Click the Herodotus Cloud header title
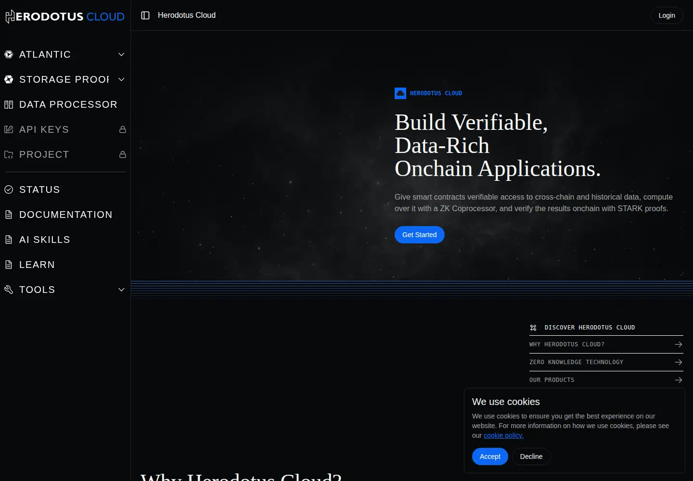693x481 pixels. pos(187,15)
